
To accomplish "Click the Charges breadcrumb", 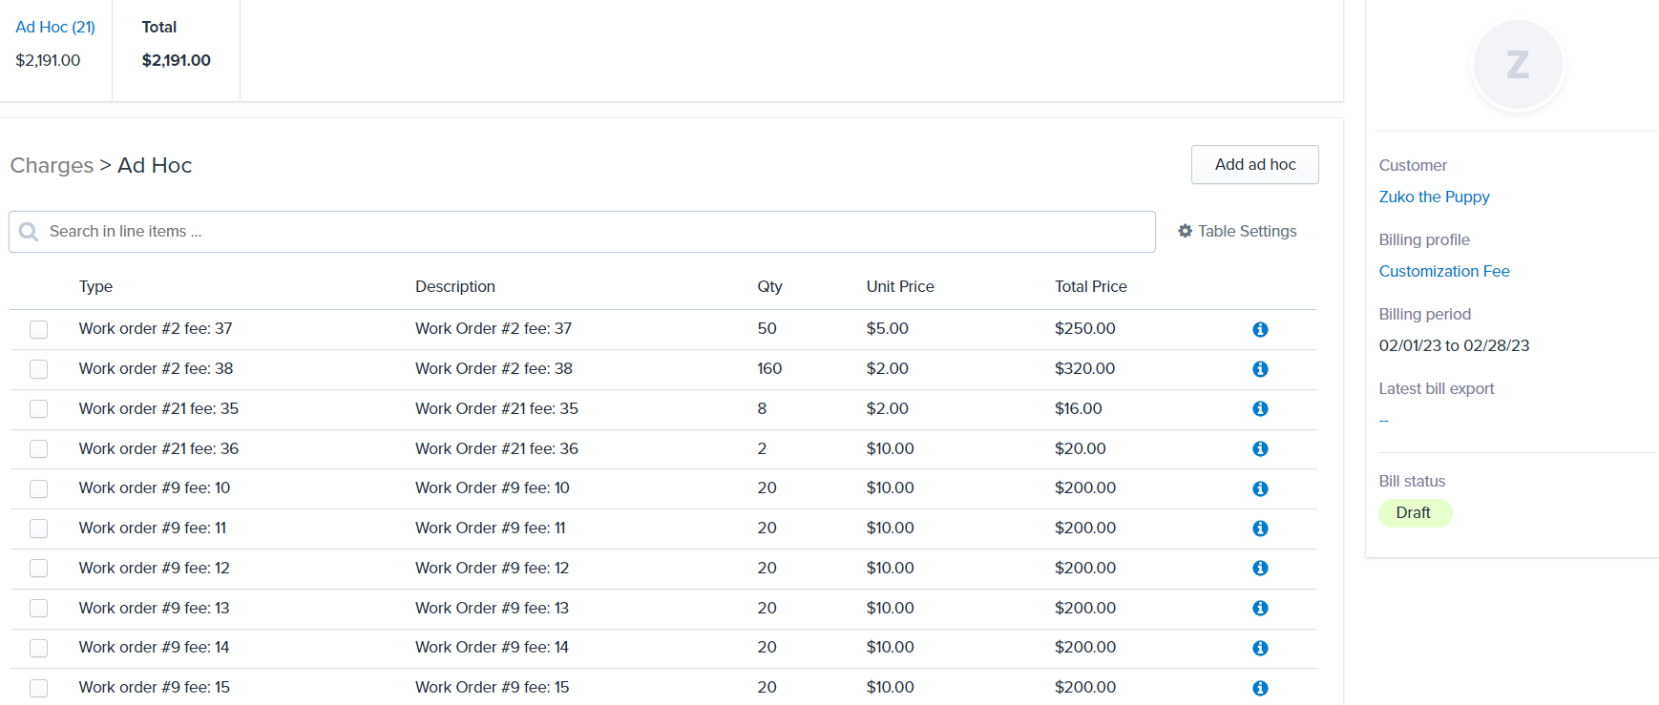I will click(52, 165).
